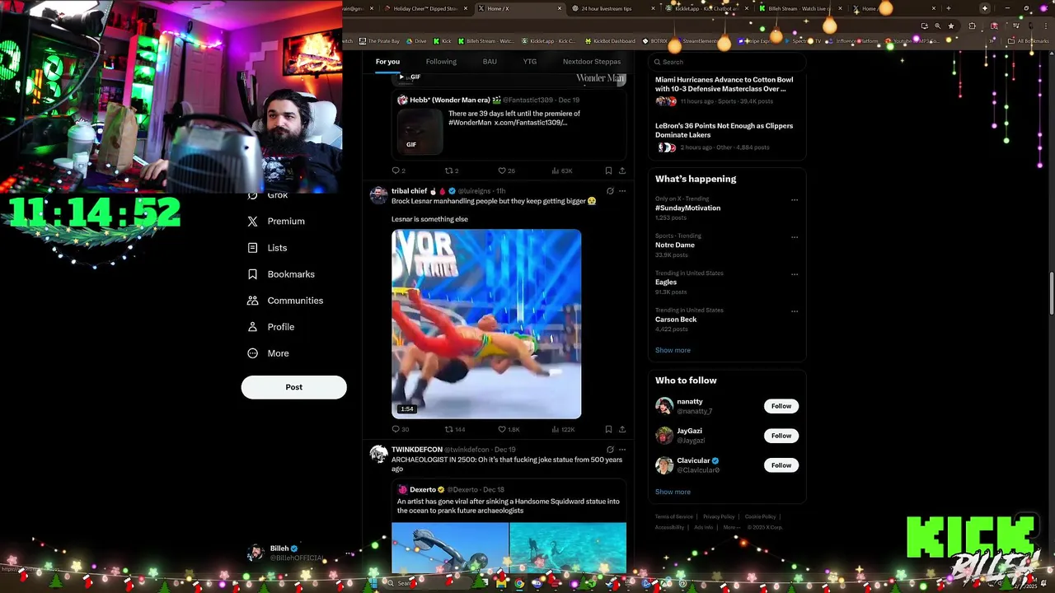1055x593 pixels.
Task: Follow the JayGazi account
Action: click(x=781, y=436)
